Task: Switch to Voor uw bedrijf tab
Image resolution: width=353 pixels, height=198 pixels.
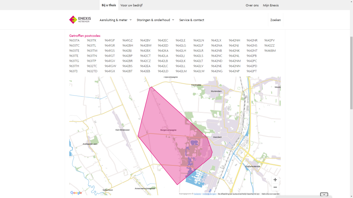Action: [131, 5]
